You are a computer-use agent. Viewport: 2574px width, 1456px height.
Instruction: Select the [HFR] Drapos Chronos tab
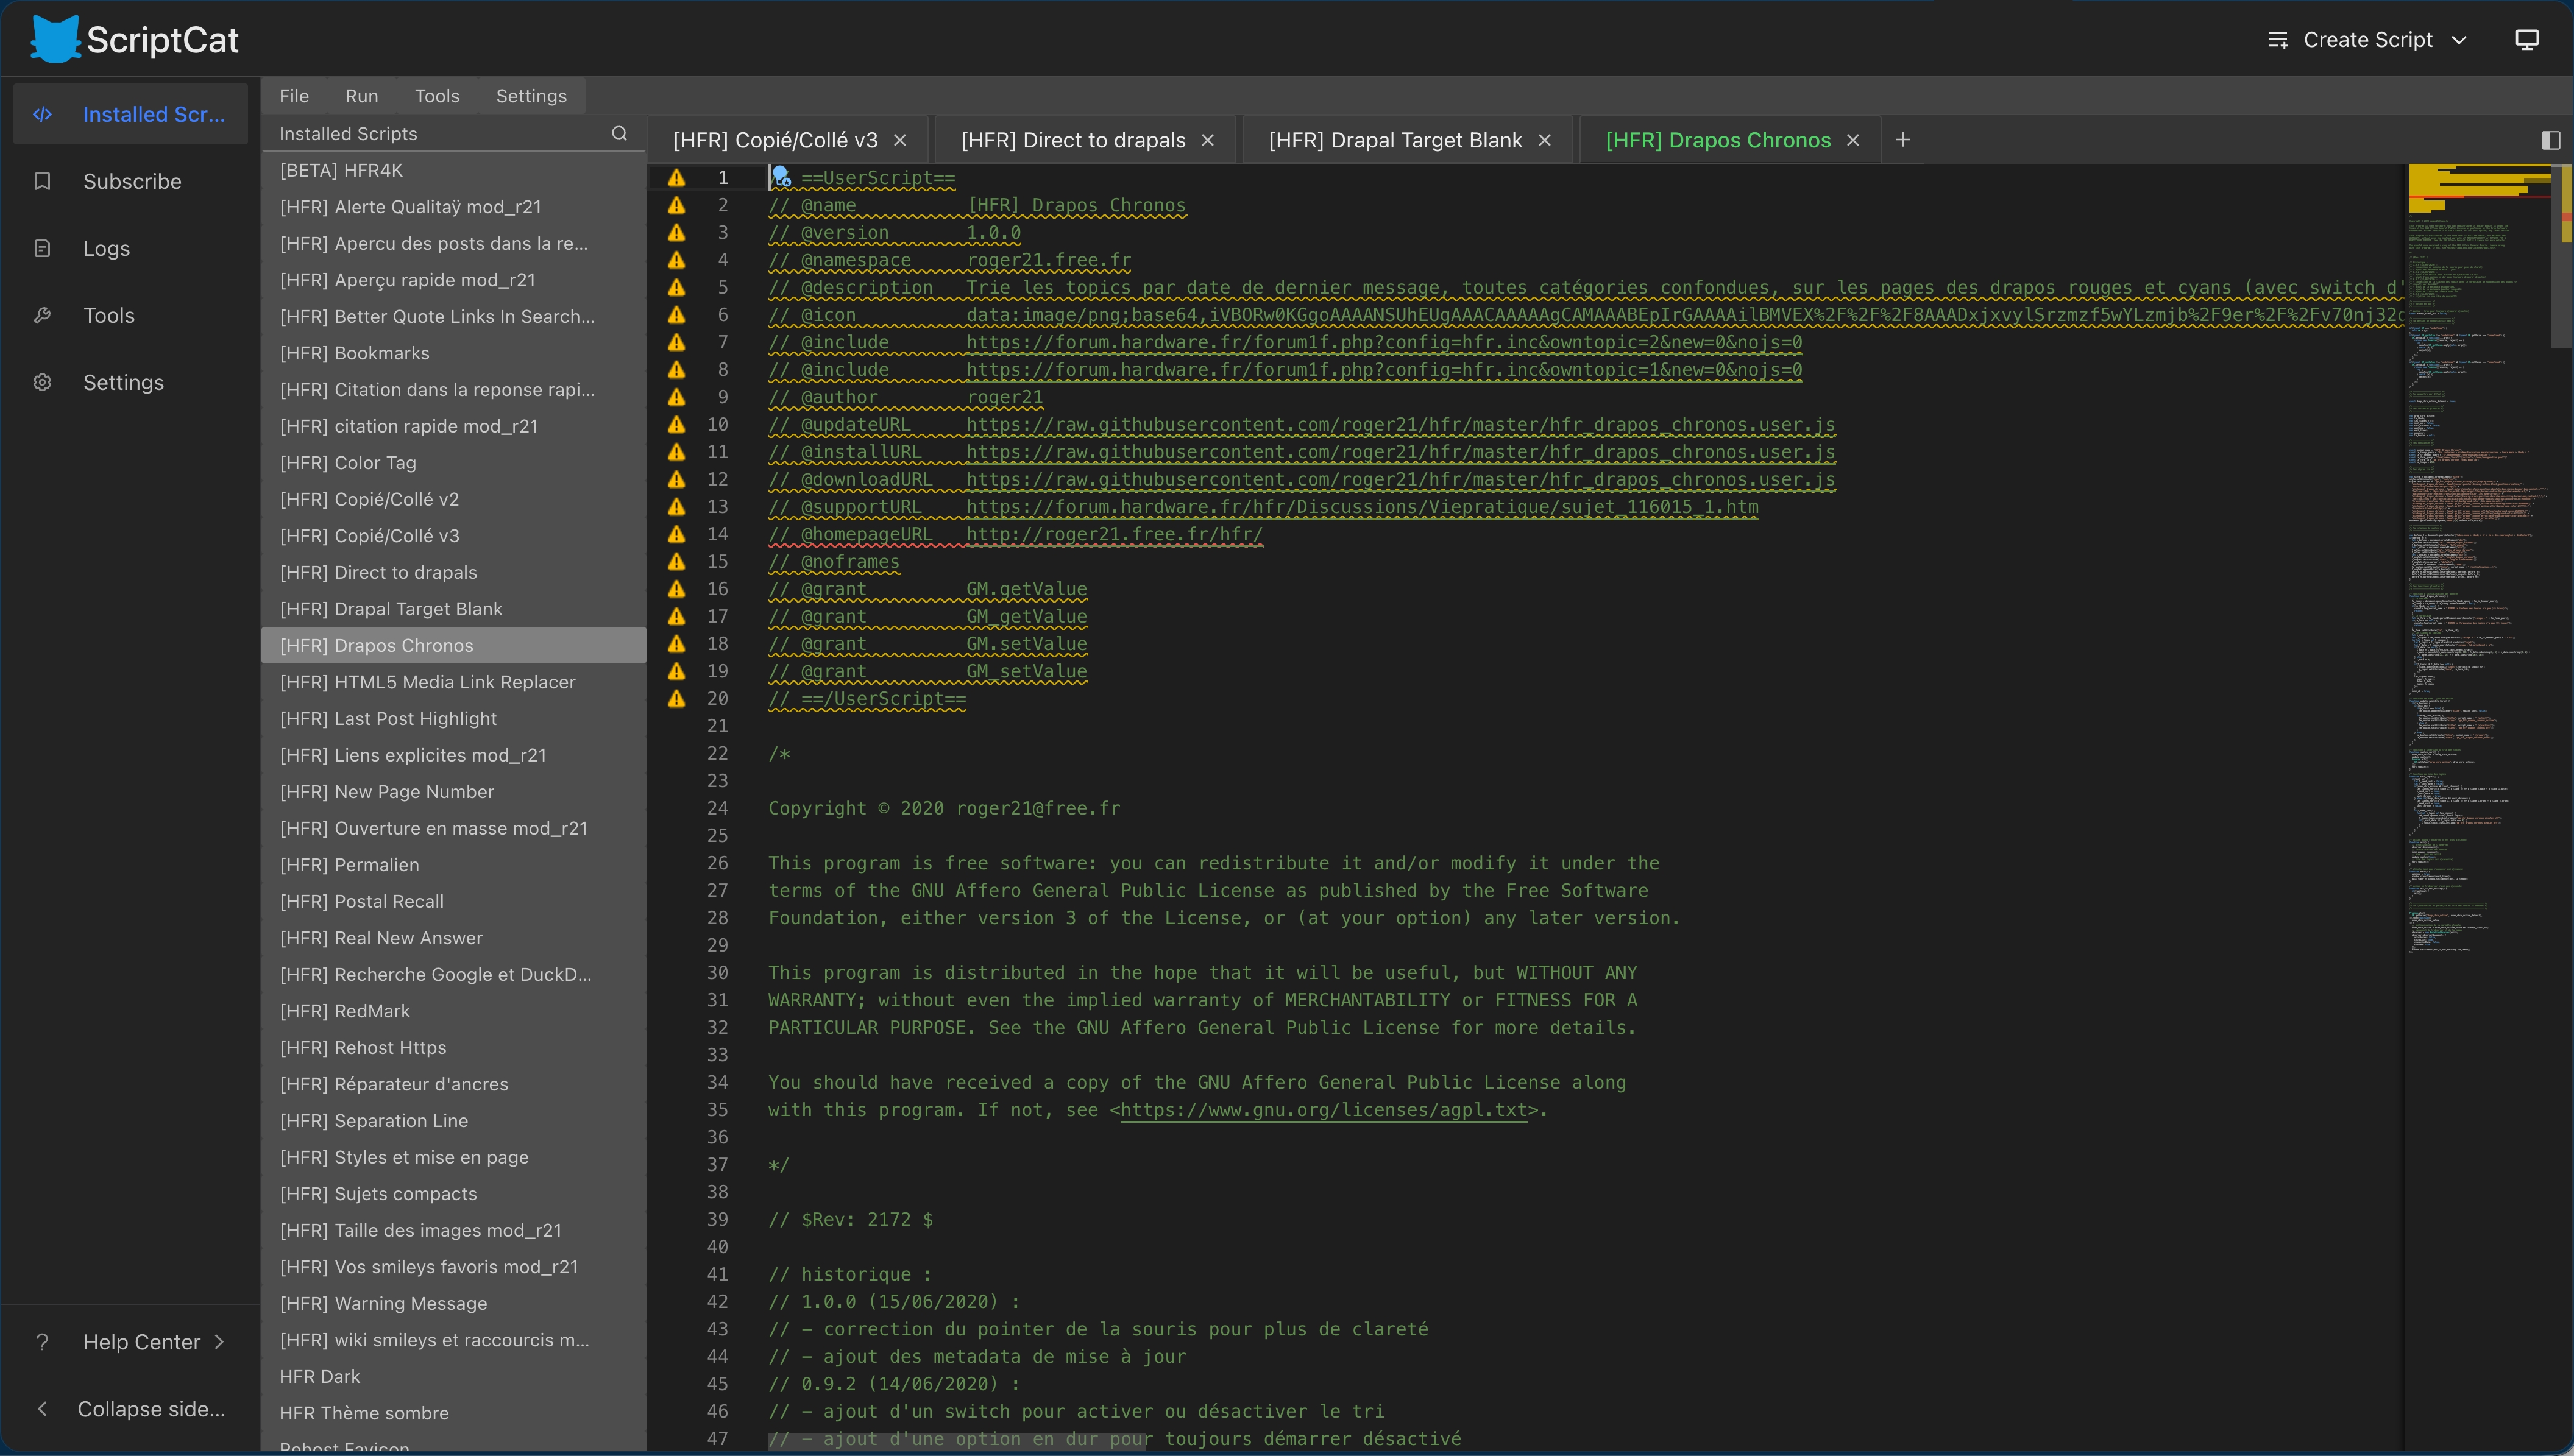[x=1718, y=140]
